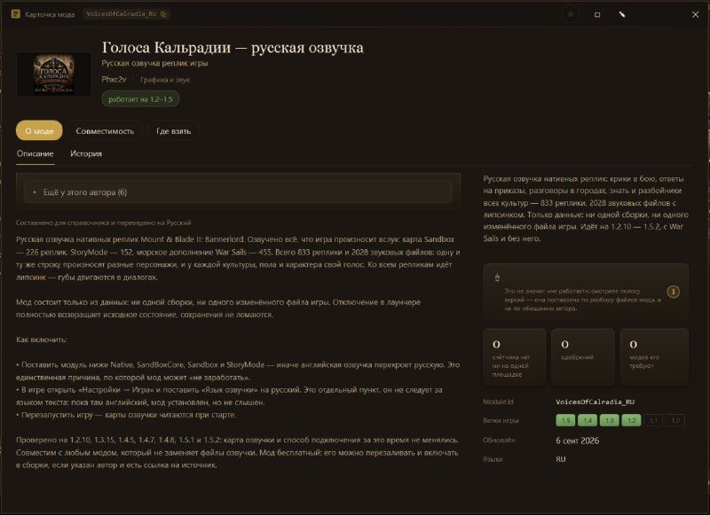Viewport: 710px width, 515px height.
Task: Click the 1.5 game branch badge
Action: [x=565, y=420]
